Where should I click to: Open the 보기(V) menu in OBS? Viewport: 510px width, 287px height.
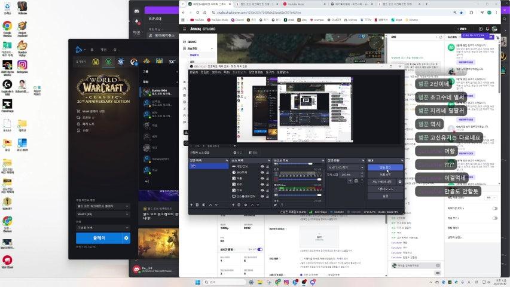[x=216, y=72]
